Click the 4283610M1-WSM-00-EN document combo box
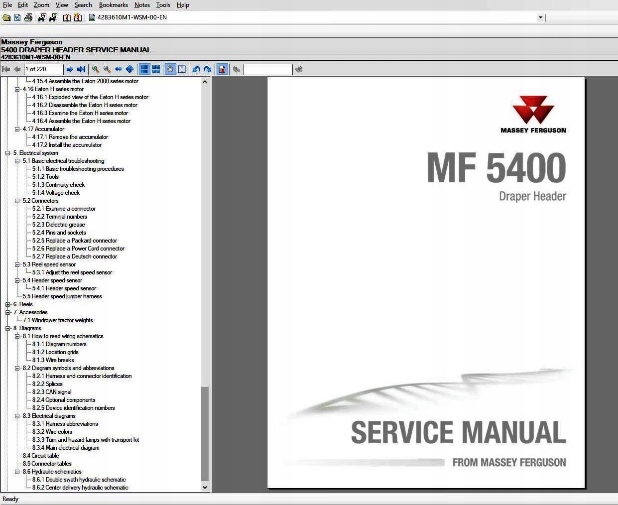 point(316,17)
